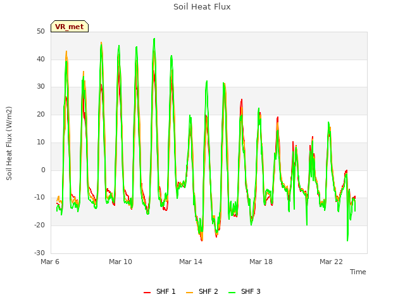Screen dimensions: 405x304
Task: Click the Mar 6 x-axis label
Action: tap(50, 262)
